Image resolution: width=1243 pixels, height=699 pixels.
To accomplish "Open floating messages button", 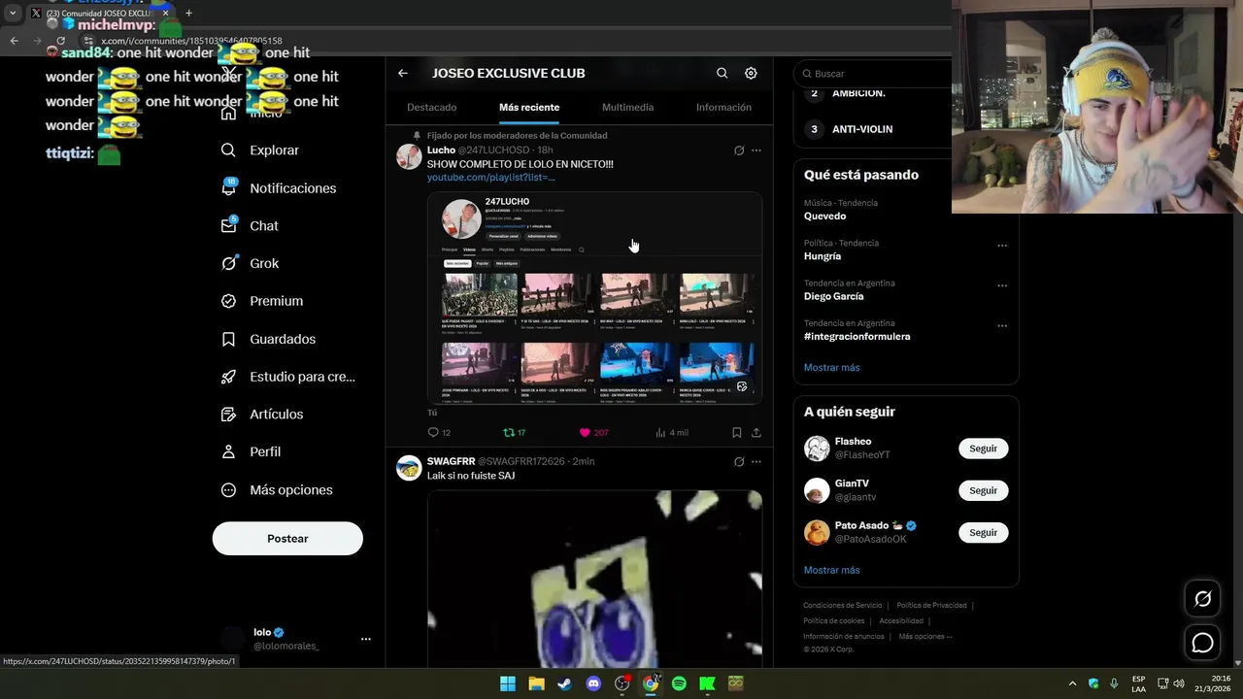I will [1202, 643].
